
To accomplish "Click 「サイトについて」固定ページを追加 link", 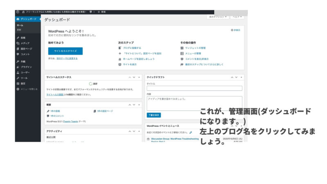I will click(142, 54).
